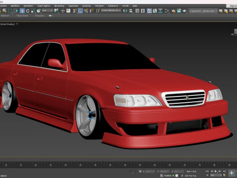Click Add Time Tag
This screenshot has height=178, width=237.
[x=191, y=176]
